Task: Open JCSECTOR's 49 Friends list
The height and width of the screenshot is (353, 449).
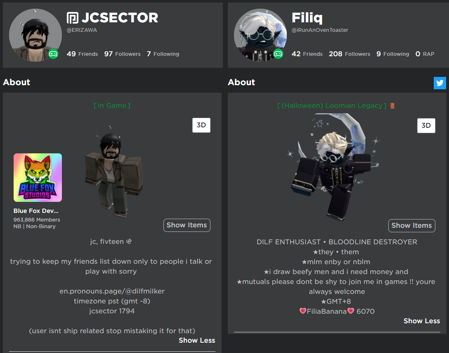Action: pos(82,54)
